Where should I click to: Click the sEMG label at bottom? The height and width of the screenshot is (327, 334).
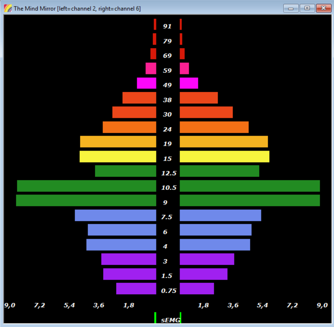click(171, 320)
